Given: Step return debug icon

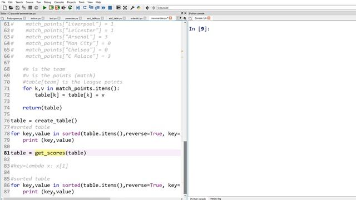Looking at the screenshot, I should pyautogui.click(x=97, y=8).
